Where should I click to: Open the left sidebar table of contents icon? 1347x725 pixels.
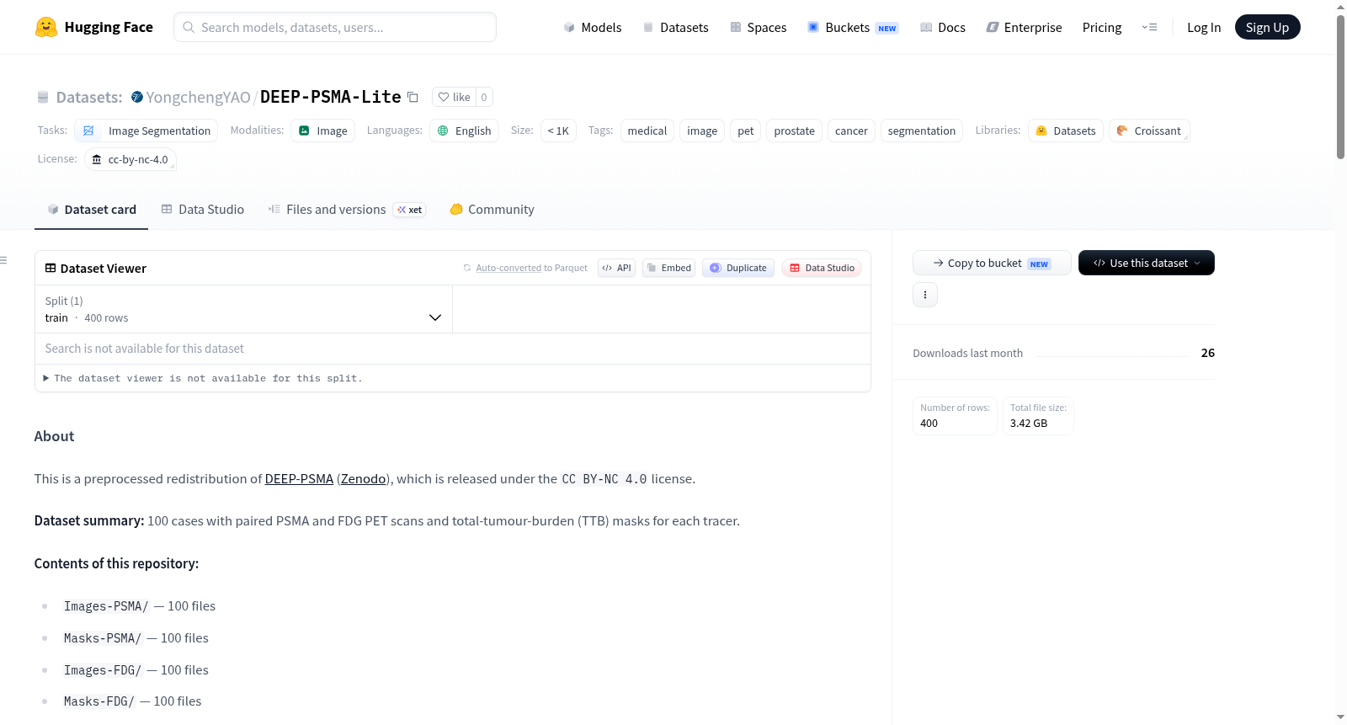click(x=4, y=260)
